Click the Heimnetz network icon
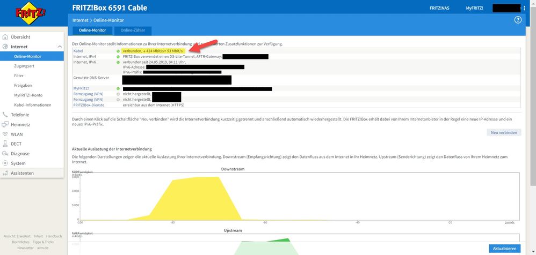The height and width of the screenshot is (255, 536). tap(5, 124)
